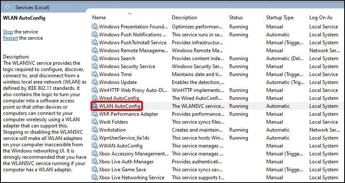Click gear icon beside Windows Push Notifications service
The image size is (345, 183).
point(95,35)
